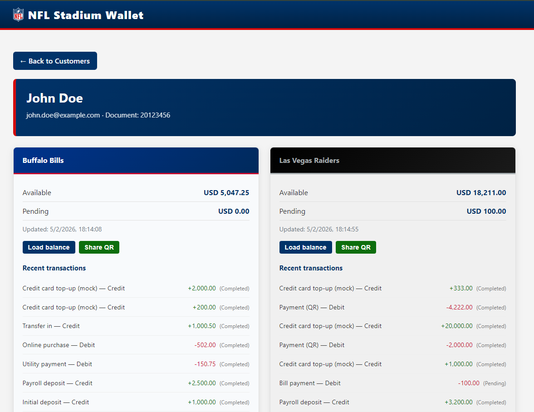The height and width of the screenshot is (412, 534).
Task: Click the john.doe@example.com email text
Action: tap(63, 115)
